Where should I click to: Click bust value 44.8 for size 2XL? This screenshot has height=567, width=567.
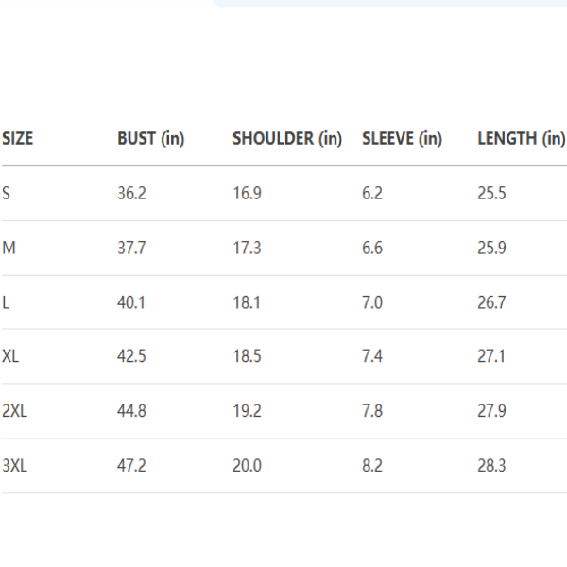point(131,412)
